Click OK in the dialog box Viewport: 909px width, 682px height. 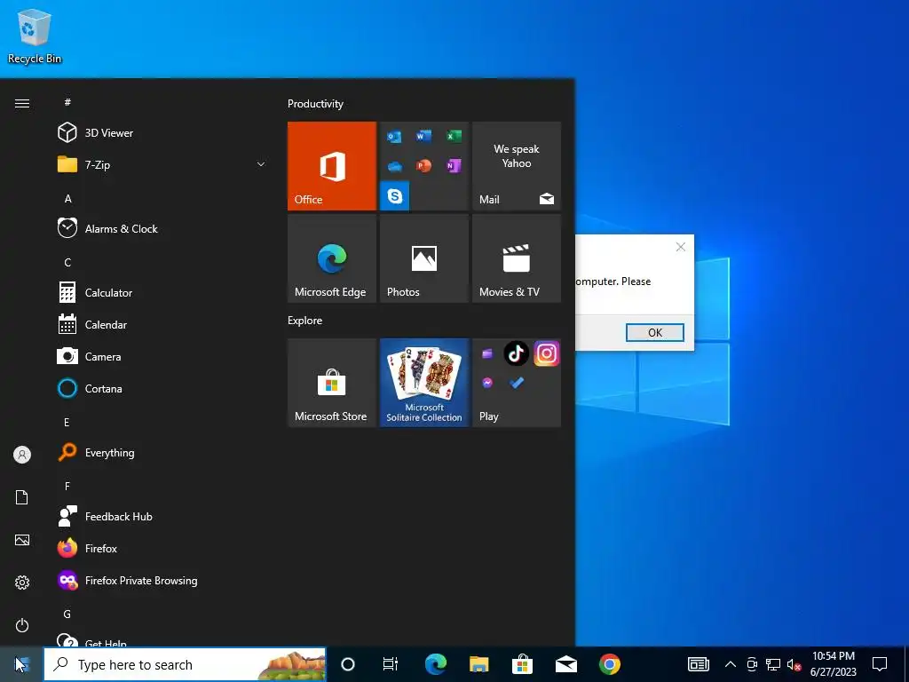(655, 332)
